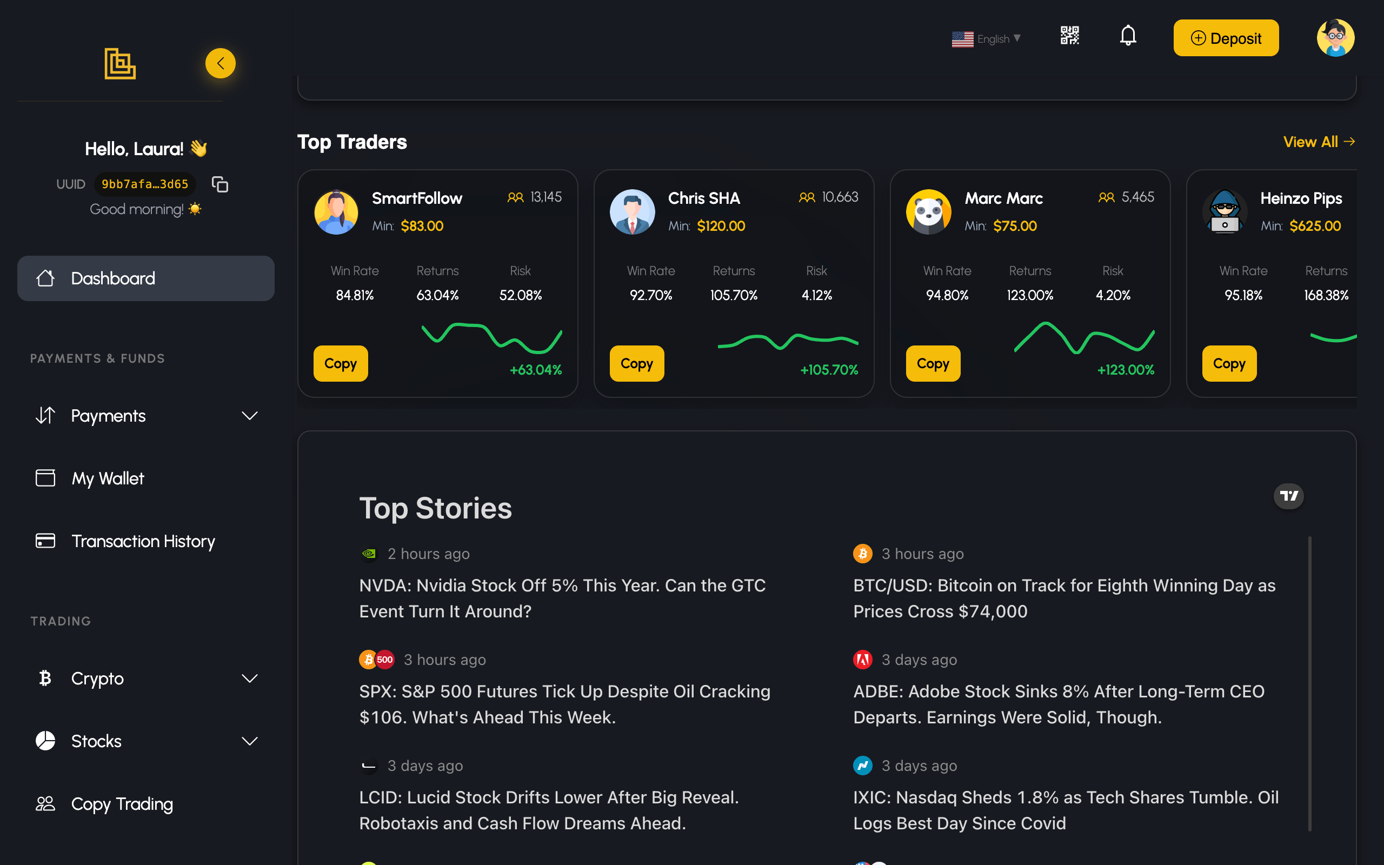This screenshot has height=865, width=1384.
Task: Expand the Stocks submenu chevron
Action: pos(249,741)
